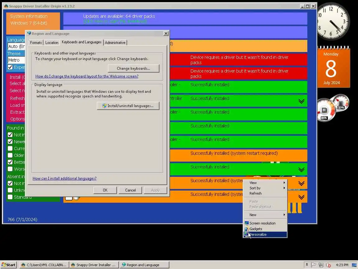
Task: Toggle the Expert mode checkbox
Action: (x=10, y=67)
